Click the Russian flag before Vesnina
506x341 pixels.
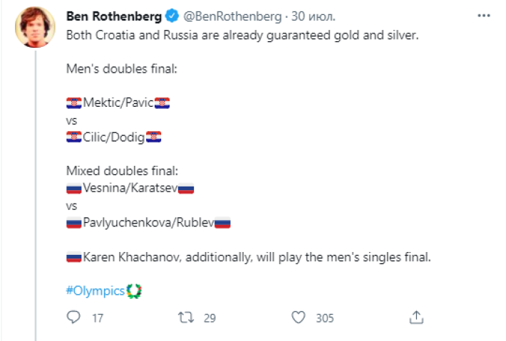coord(74,189)
